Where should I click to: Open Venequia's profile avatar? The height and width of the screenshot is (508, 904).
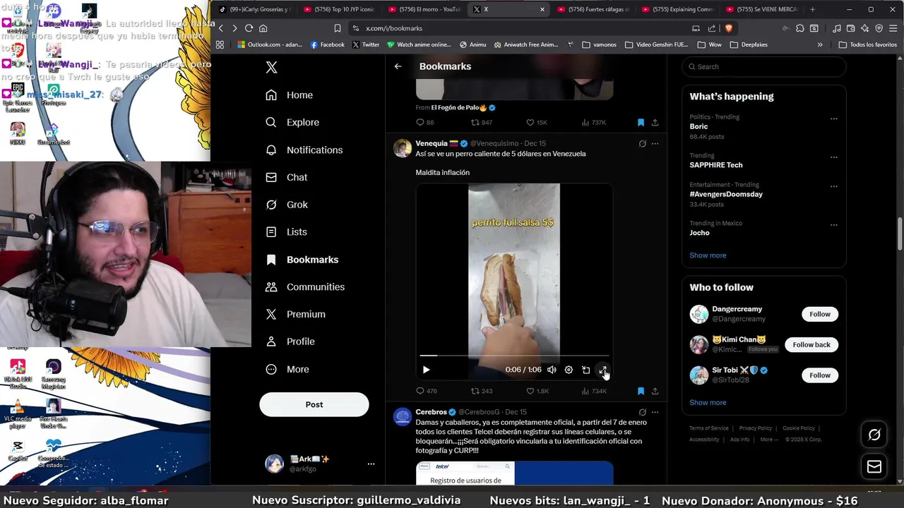click(403, 148)
